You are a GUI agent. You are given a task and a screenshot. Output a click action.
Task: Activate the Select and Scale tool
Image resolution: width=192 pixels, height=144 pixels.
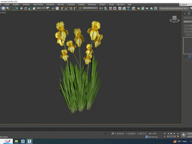[30, 8]
